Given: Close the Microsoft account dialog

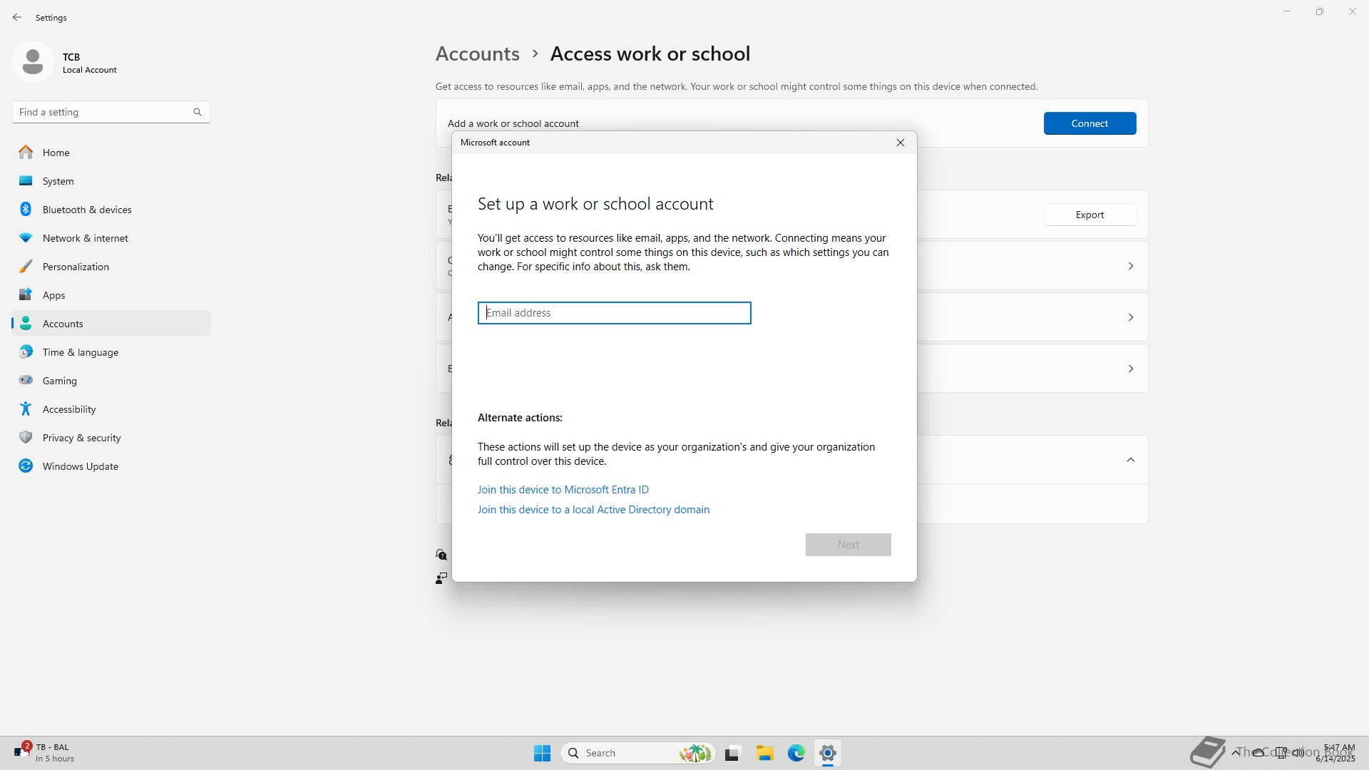Looking at the screenshot, I should point(901,143).
